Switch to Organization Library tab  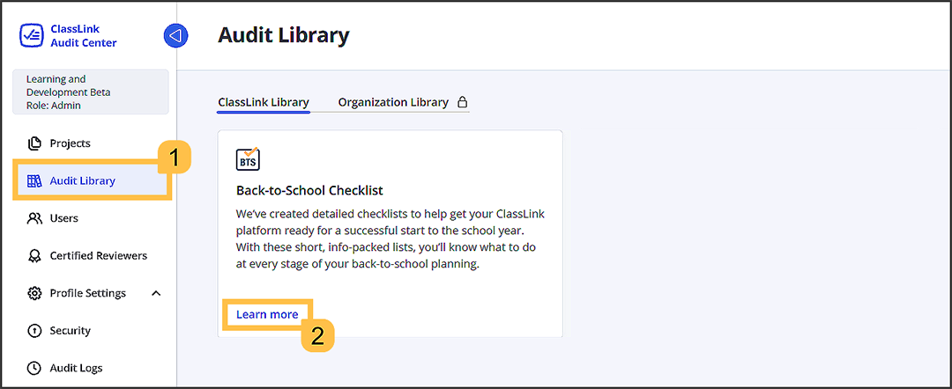[393, 102]
